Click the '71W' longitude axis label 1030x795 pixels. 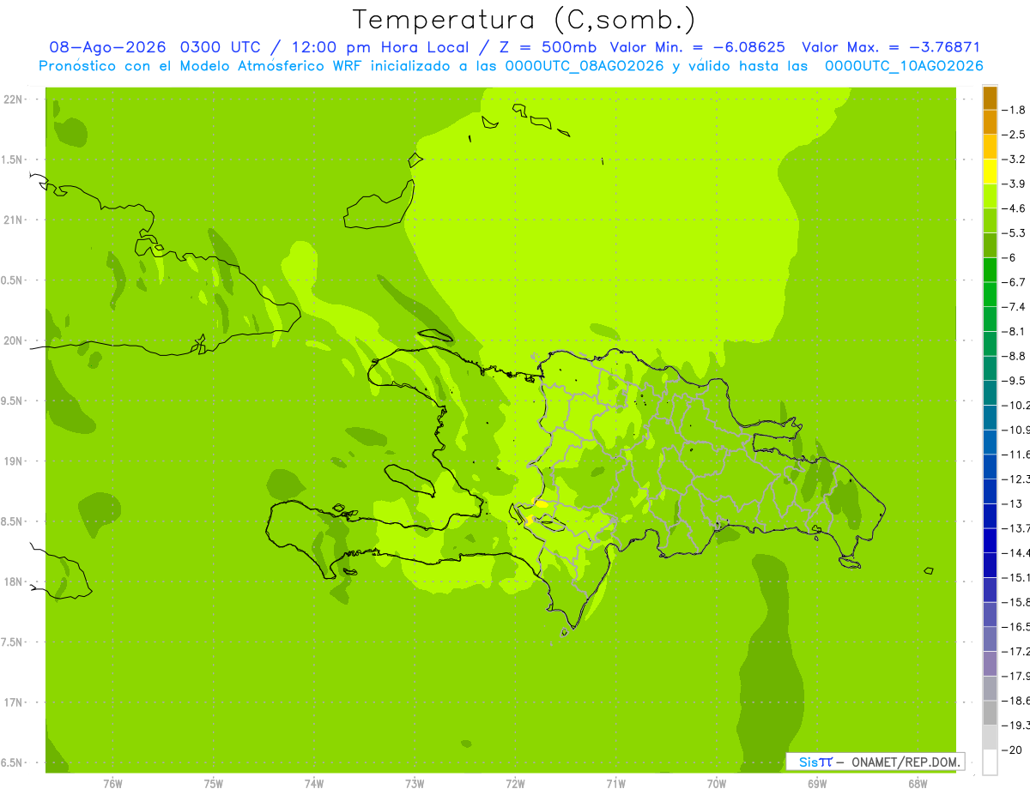[615, 784]
